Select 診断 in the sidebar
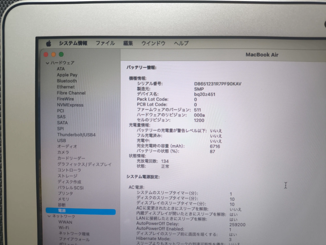Viewport: 326px width, 245px height. (x=62, y=205)
